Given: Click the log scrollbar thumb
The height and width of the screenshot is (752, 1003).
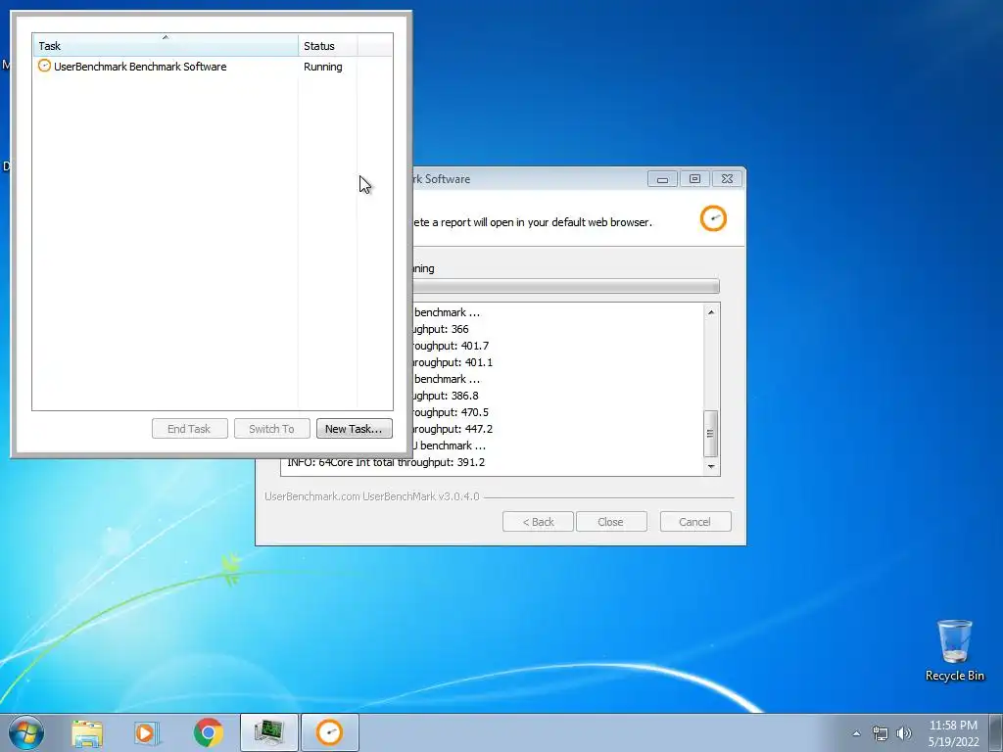Looking at the screenshot, I should click(x=711, y=433).
